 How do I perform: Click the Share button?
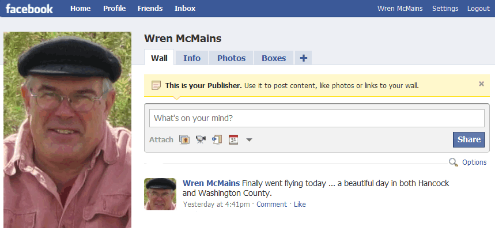[469, 139]
